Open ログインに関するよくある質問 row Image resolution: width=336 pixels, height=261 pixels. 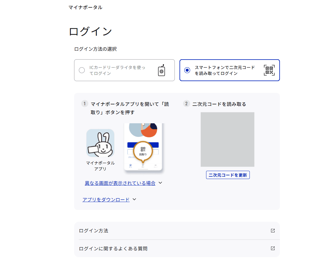pyautogui.click(x=177, y=249)
